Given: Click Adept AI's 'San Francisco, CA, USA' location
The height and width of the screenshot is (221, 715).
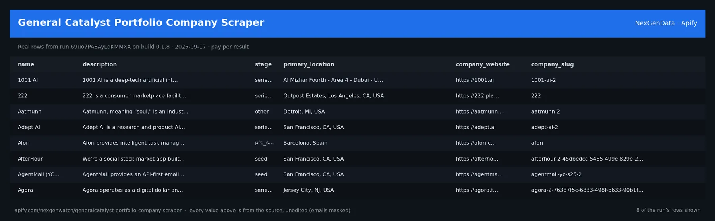Looking at the screenshot, I should (x=314, y=127).
